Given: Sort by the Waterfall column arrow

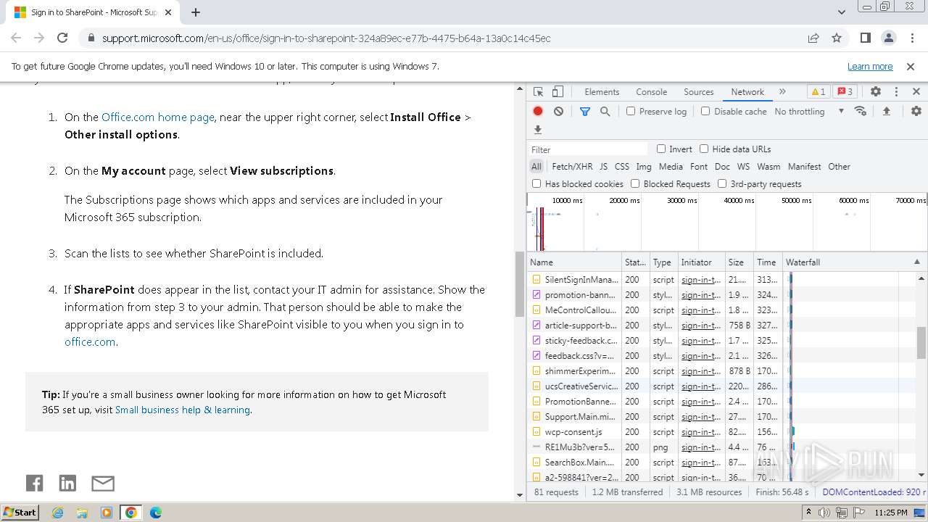Looking at the screenshot, I should tap(916, 262).
